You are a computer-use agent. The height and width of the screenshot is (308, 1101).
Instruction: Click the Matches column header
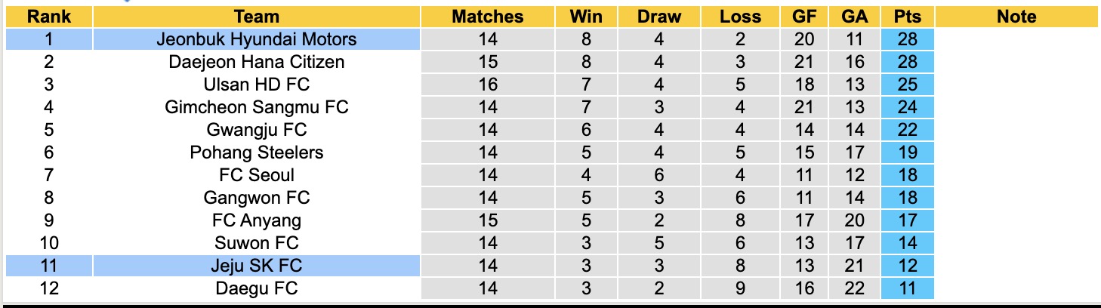(x=488, y=17)
